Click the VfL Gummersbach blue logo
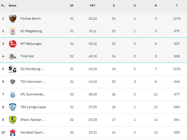The height and width of the screenshot is (140, 187). point(13,94)
